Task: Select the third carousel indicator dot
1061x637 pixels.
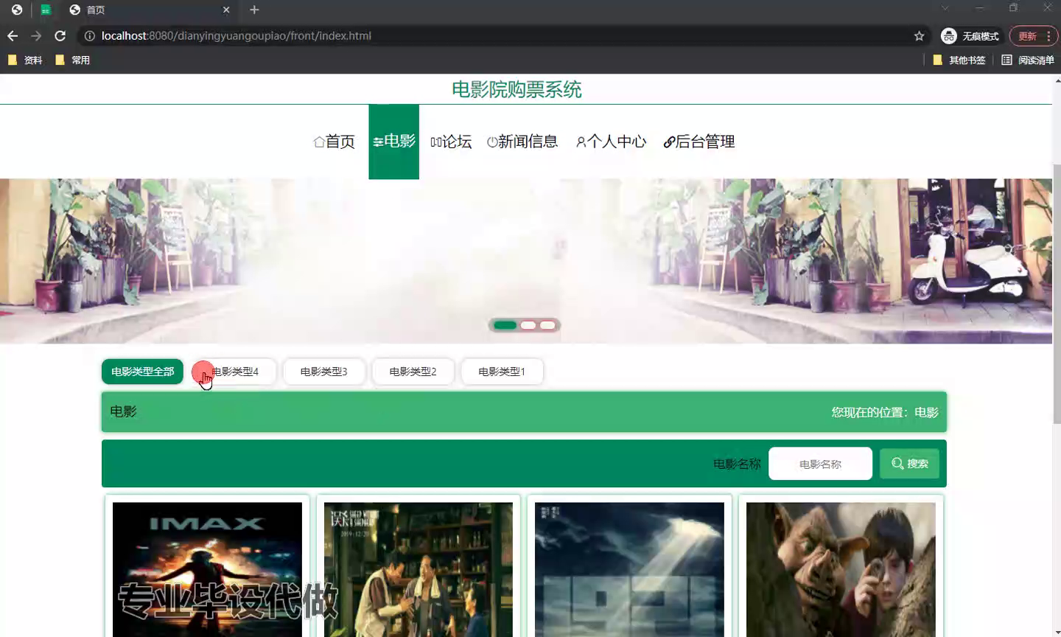Action: point(547,325)
